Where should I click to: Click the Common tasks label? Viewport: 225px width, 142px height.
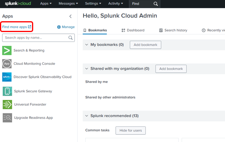coord(97,130)
